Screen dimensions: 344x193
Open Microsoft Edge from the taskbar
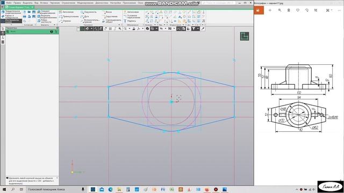[110, 189]
